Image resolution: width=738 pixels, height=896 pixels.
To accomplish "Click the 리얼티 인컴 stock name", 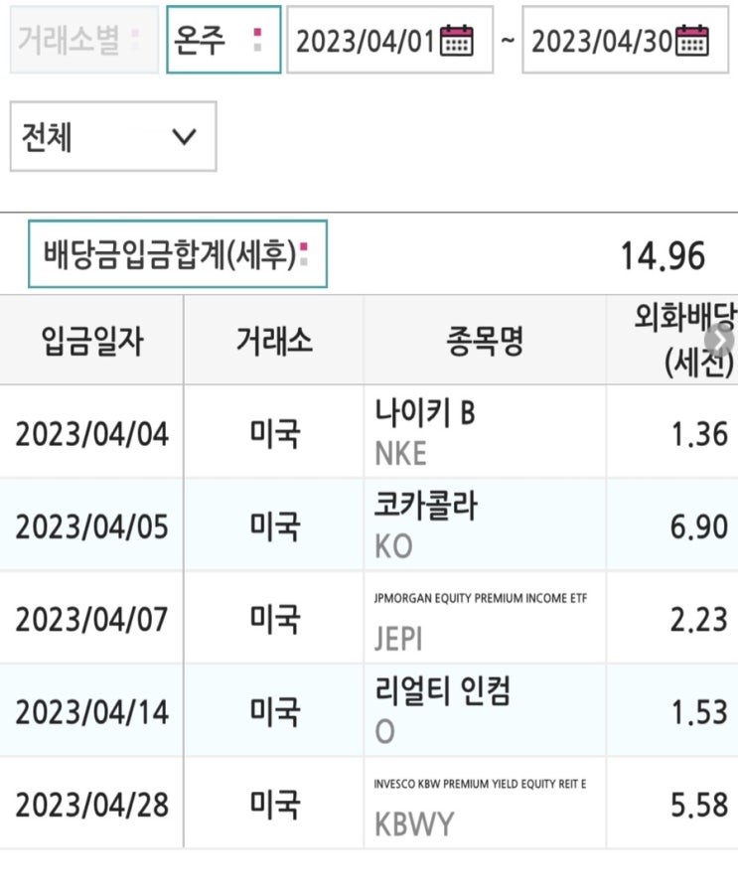I will pos(442,690).
